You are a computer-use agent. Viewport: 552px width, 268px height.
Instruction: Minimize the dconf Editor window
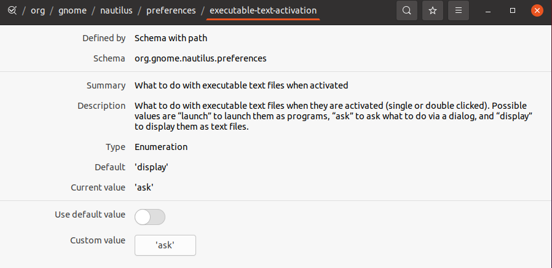488,11
